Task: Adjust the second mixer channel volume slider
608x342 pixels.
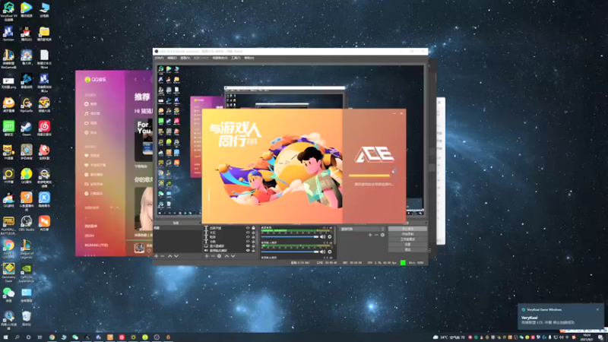Action: click(290, 252)
